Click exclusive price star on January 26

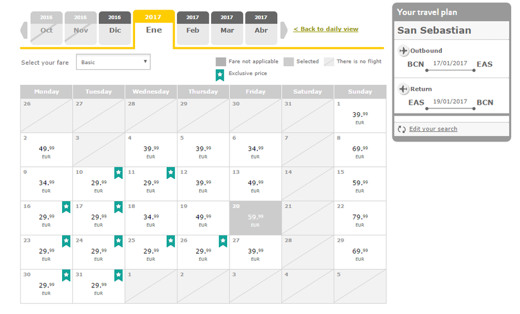click(x=223, y=241)
